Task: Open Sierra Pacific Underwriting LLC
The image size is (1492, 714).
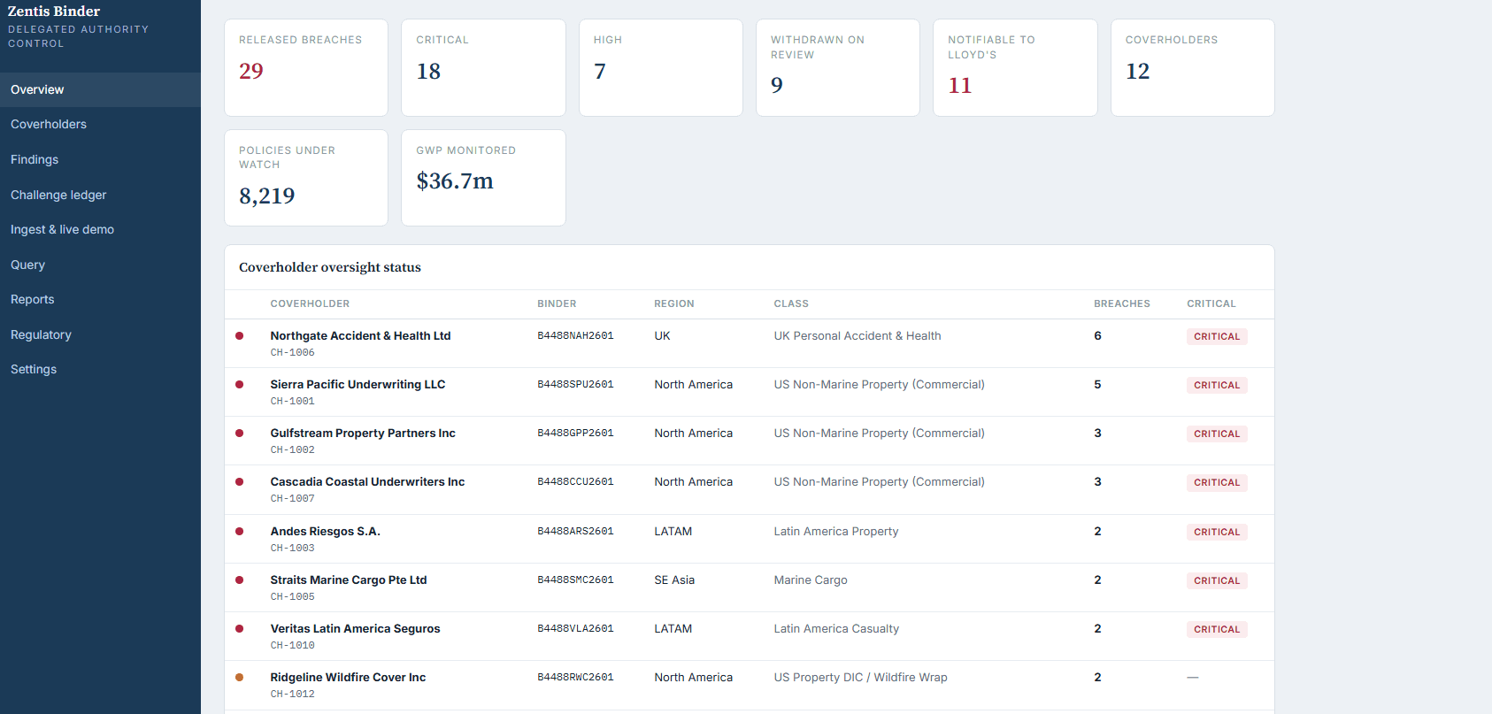Action: [x=358, y=385]
